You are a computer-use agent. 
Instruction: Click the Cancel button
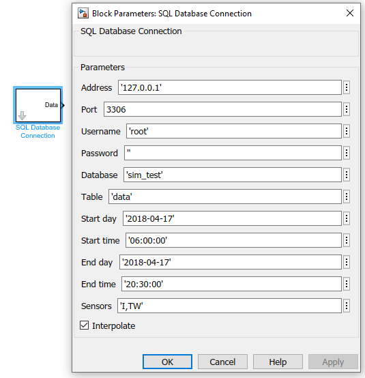tap(222, 362)
